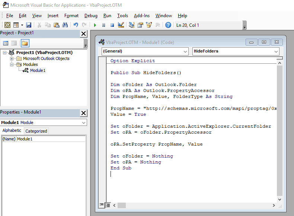
Task: Select Microsoft Outlook Objects tree item
Action: (x=46, y=58)
